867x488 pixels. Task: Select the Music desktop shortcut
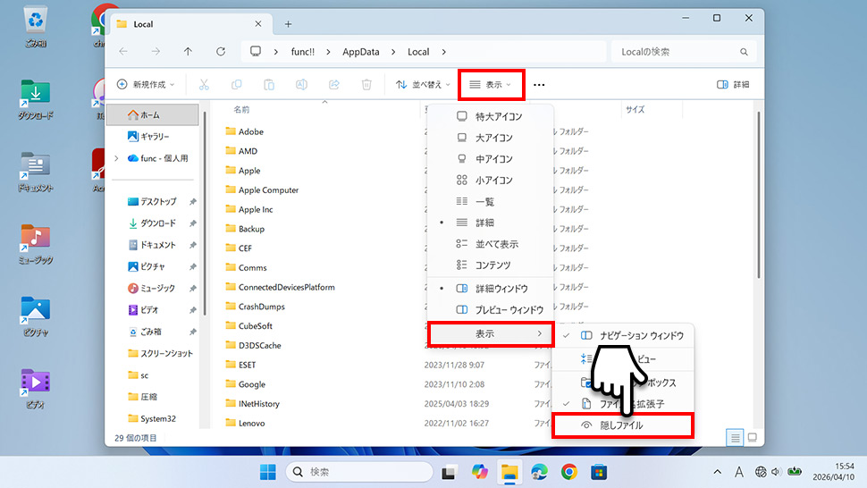tap(36, 244)
